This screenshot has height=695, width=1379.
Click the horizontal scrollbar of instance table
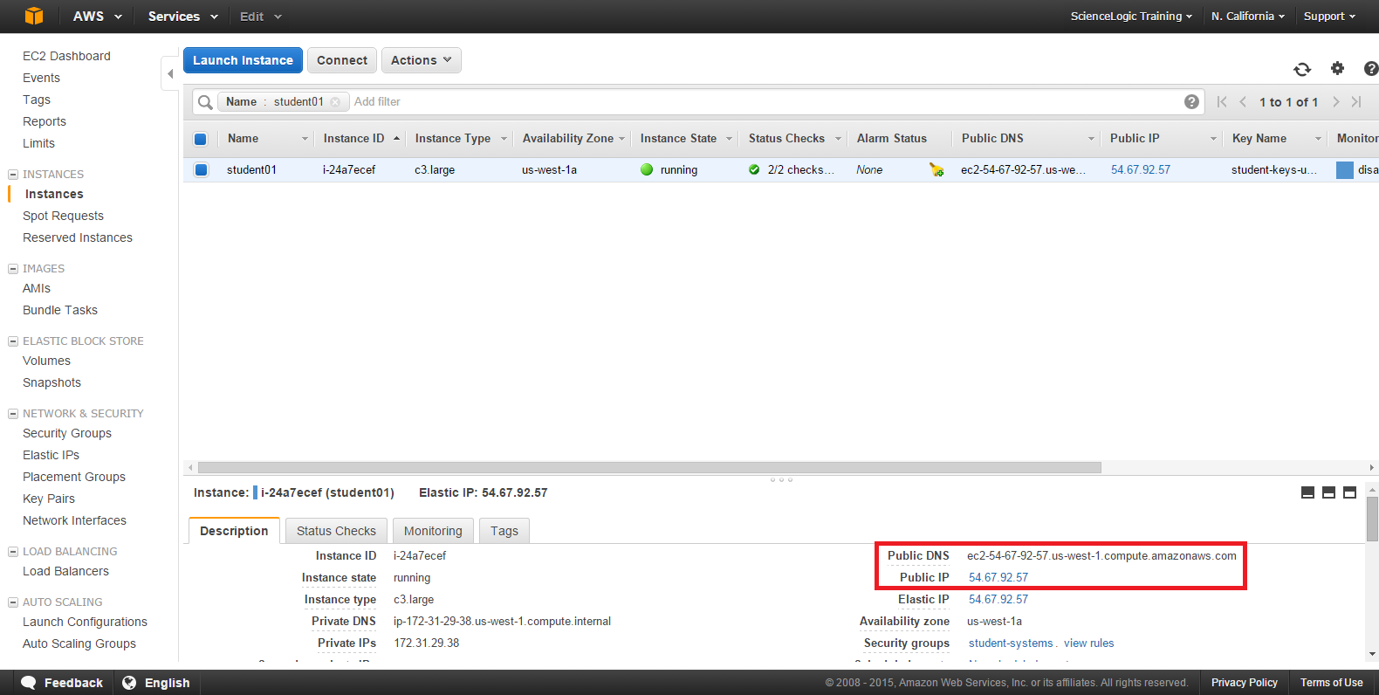point(649,467)
